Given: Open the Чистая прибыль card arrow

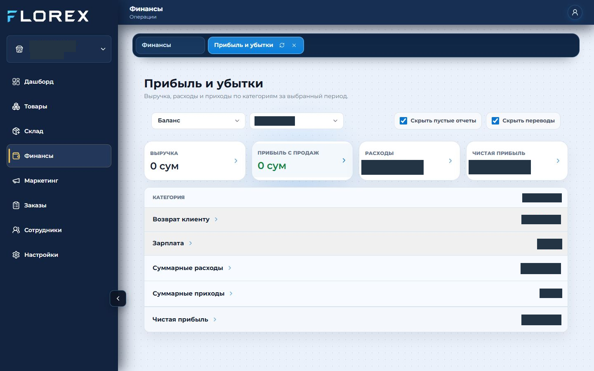Looking at the screenshot, I should pyautogui.click(x=558, y=161).
